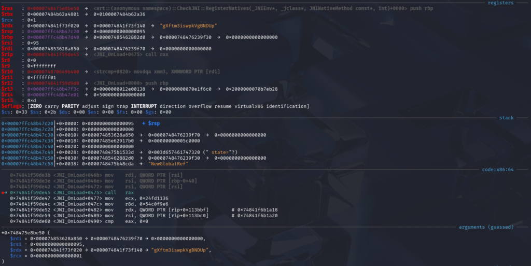Click the breakpoint arrow marker beside call rax
531x266 pixels.
(4, 192)
